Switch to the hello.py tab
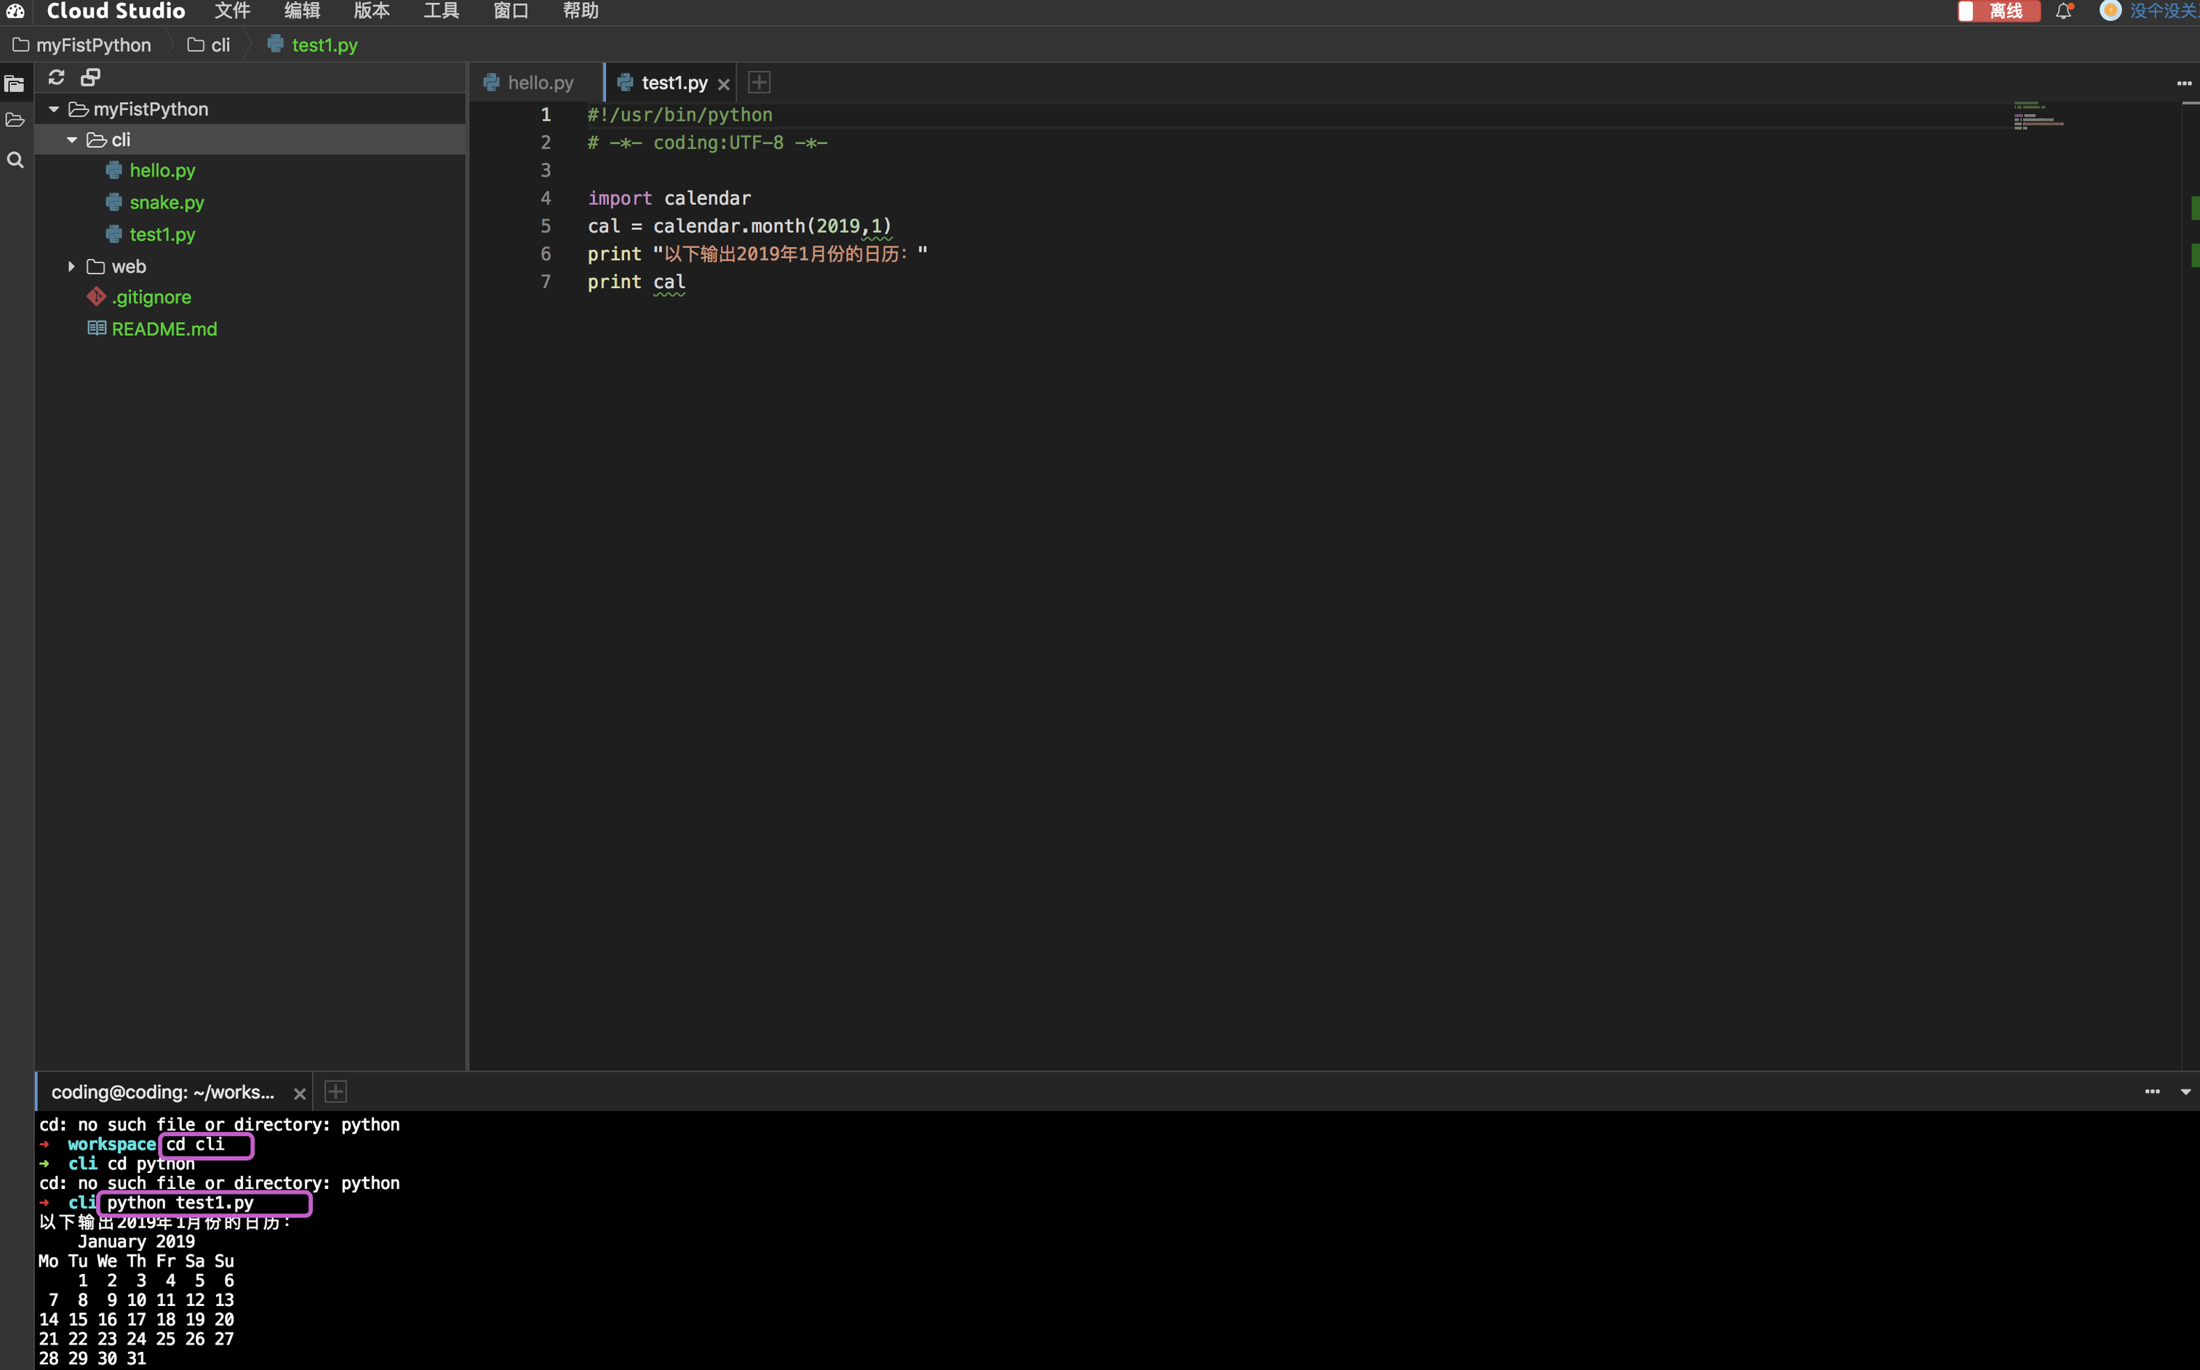 pos(539,82)
